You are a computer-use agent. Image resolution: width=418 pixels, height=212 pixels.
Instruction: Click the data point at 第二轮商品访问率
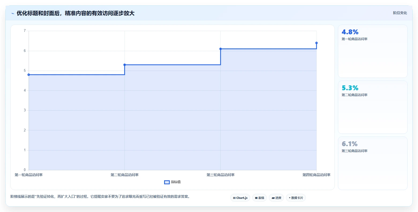click(x=125, y=65)
